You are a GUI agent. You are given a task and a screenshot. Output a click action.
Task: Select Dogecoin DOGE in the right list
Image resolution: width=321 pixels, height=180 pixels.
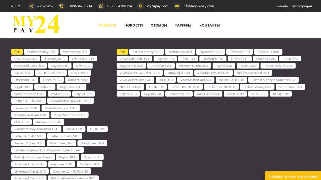(131, 66)
